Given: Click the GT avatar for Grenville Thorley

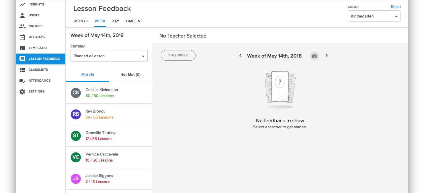Looking at the screenshot, I should click(x=76, y=136).
